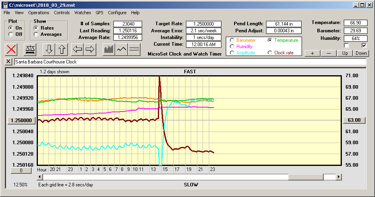
Task: Click the left arrow toolbar button
Action: (x=77, y=49)
